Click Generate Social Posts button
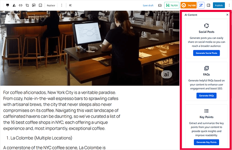This screenshot has width=232, height=150. [x=206, y=53]
